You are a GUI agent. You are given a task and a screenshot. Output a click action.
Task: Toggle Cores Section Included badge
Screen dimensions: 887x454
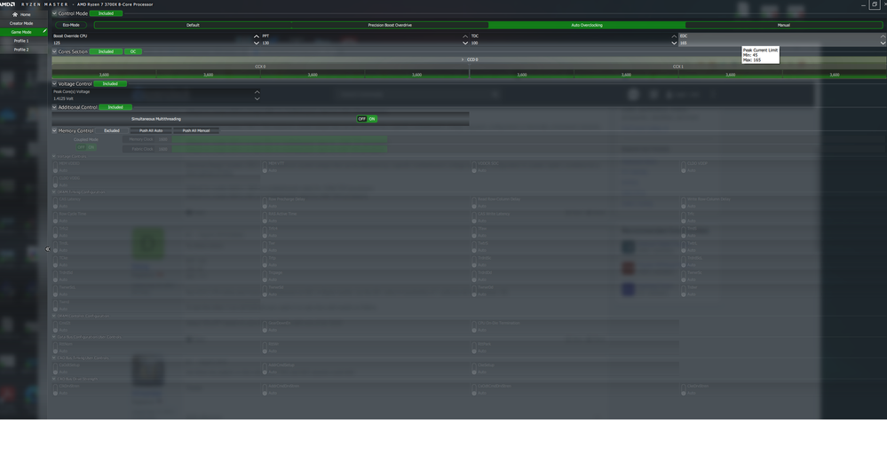coord(106,51)
